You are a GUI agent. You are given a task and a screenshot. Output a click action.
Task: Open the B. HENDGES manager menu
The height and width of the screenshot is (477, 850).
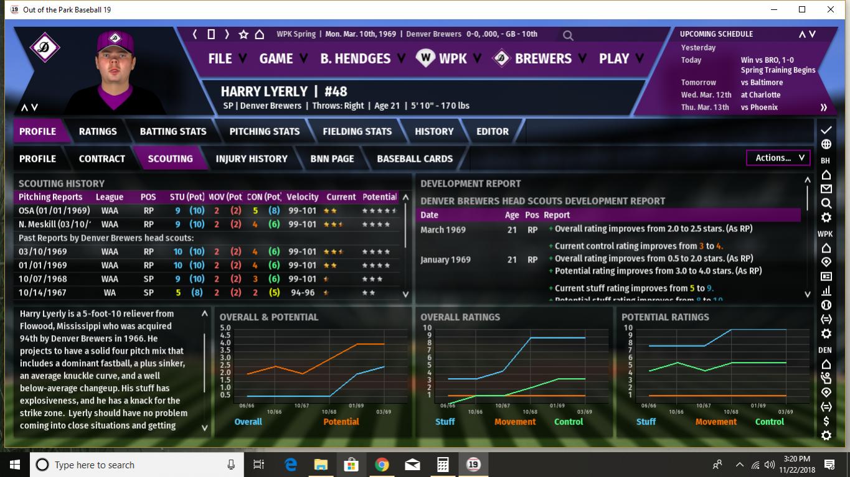[362, 59]
